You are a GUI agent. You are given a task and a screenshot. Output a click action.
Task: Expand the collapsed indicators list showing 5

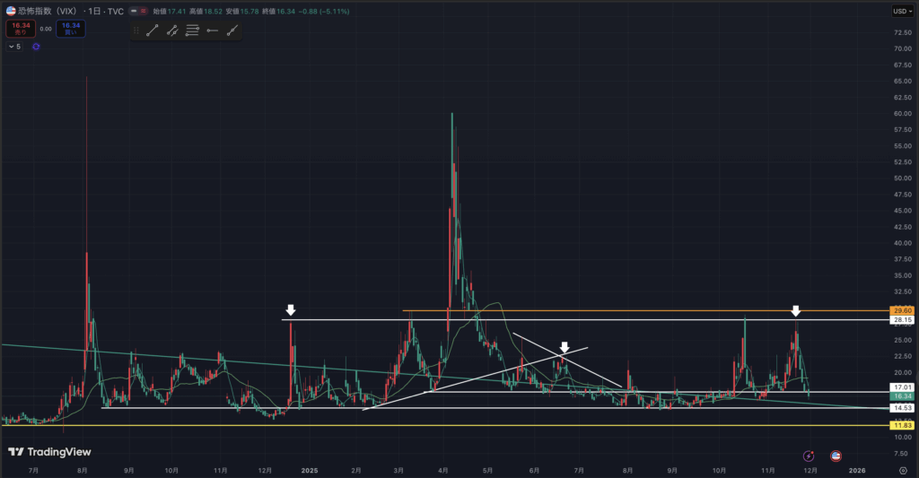[x=13, y=47]
